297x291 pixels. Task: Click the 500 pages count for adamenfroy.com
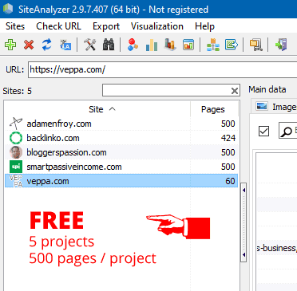click(x=228, y=124)
